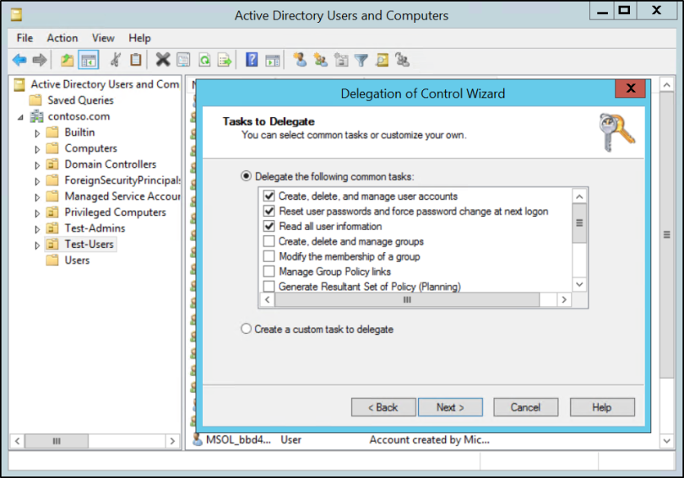Check Create, delete and manage groups
The height and width of the screenshot is (478, 684).
[x=269, y=241]
